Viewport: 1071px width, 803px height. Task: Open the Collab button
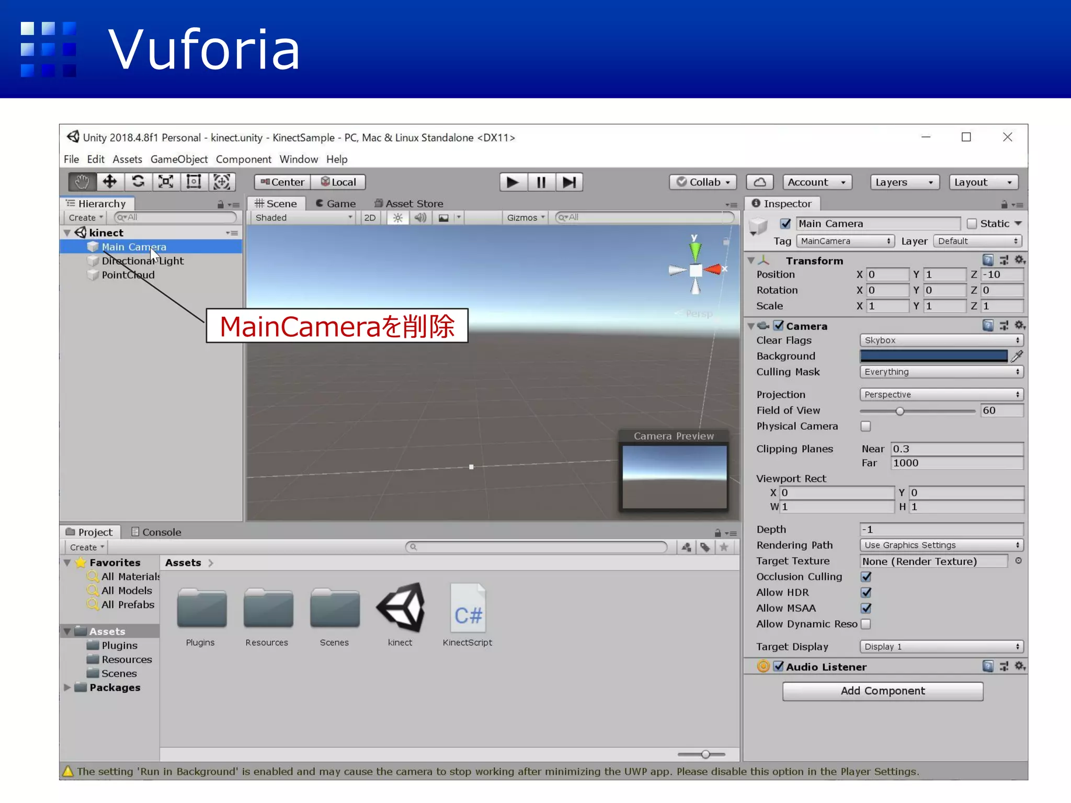click(703, 182)
